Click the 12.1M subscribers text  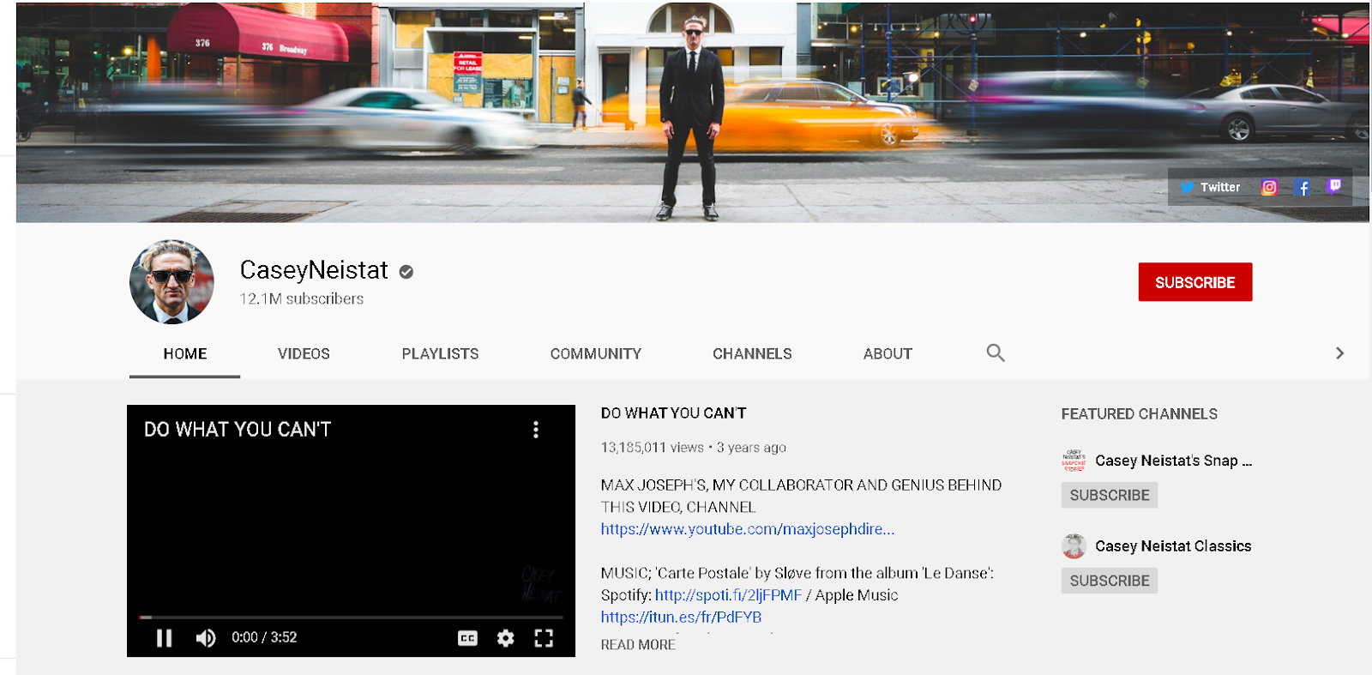302,298
